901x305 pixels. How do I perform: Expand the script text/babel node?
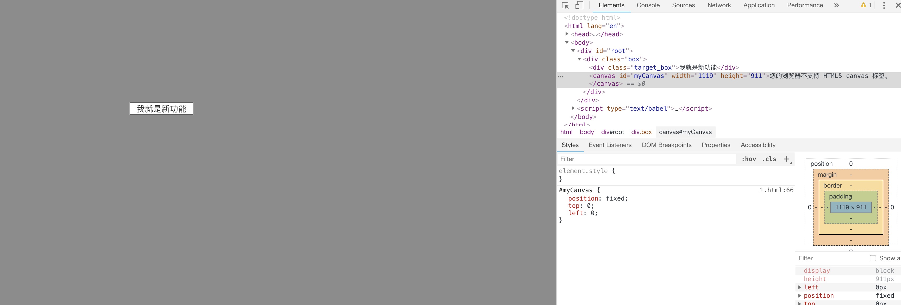[x=573, y=108]
